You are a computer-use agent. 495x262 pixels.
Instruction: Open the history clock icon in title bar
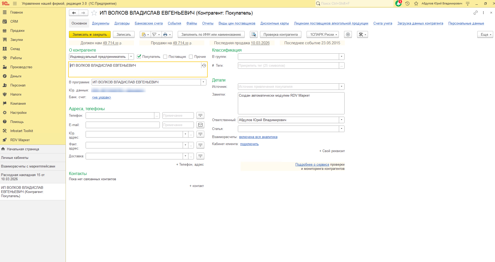407,4
